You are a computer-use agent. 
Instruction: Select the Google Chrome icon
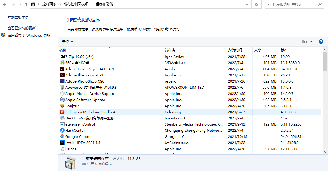point(62,136)
